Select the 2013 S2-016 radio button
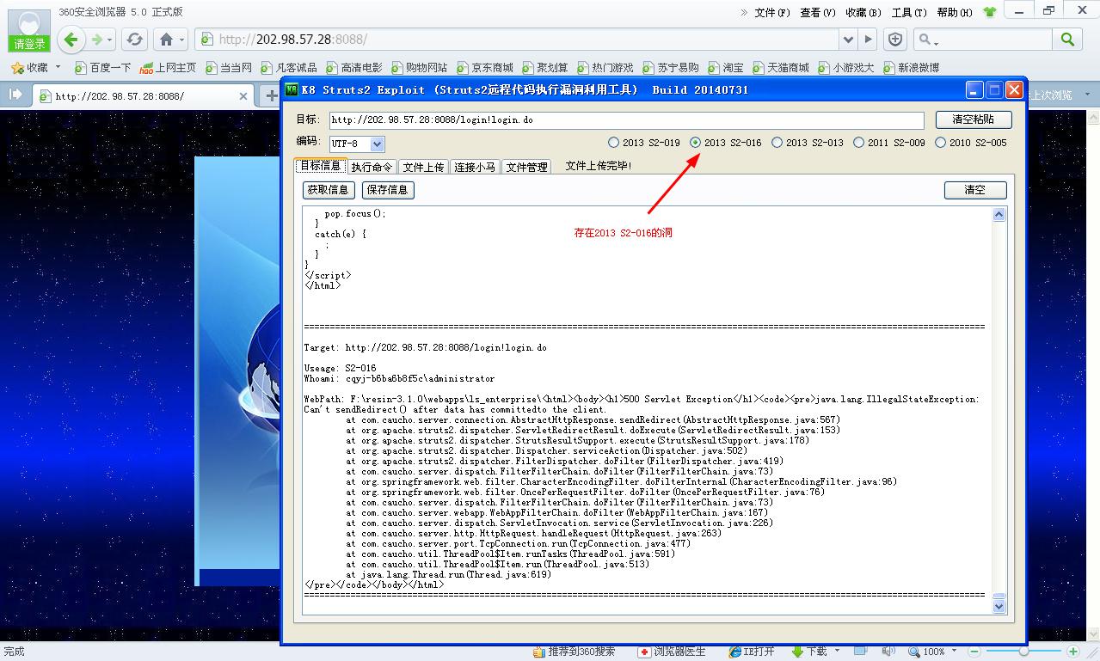Viewport: 1100px width, 661px height. (695, 143)
